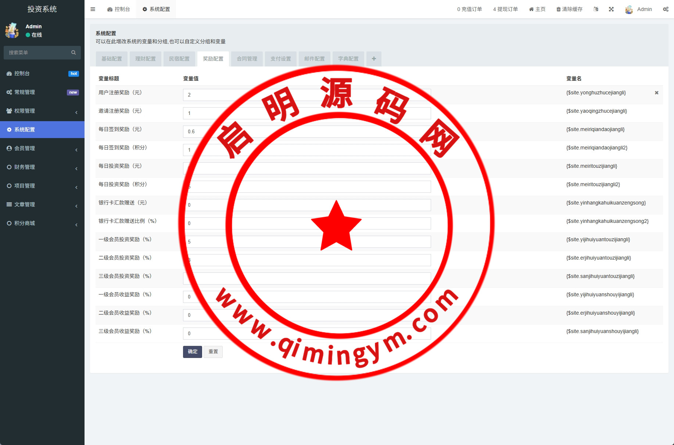Image resolution: width=674 pixels, height=445 pixels.
Task: Click the plus tab to add group
Action: click(x=374, y=59)
